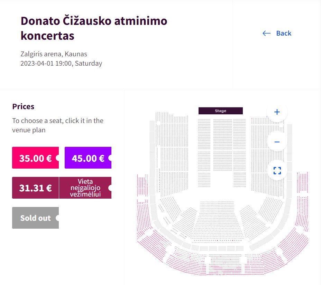
Task: Filter seats by 35.00 € price
Action: pos(35,158)
